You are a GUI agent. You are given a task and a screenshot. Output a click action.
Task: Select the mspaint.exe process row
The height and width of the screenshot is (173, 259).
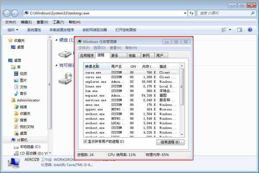pos(131,96)
